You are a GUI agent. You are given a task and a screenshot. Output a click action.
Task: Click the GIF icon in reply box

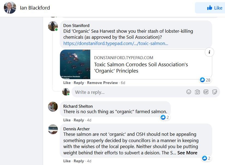pos(206,92)
